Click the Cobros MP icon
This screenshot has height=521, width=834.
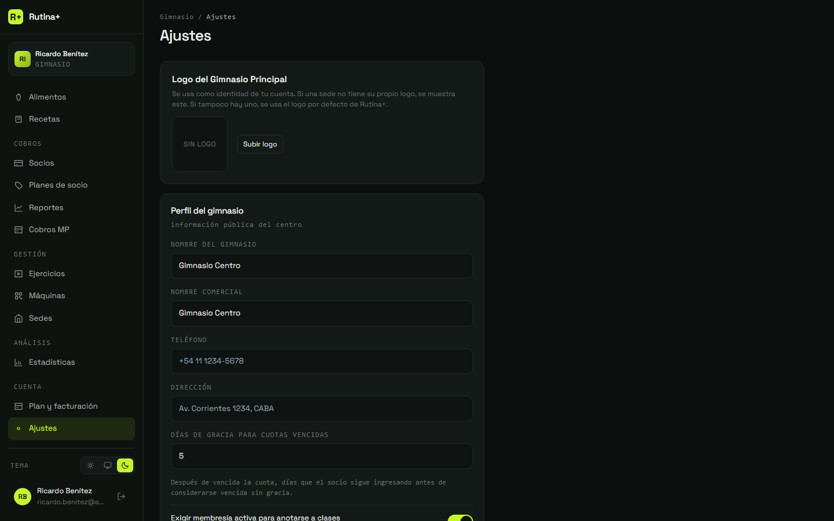19,230
